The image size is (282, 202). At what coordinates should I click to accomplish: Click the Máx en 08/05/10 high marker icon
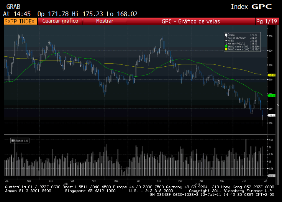point(226,38)
